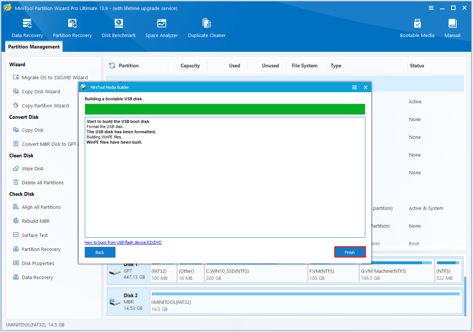Click 'Building a bootable USB disk' heading
Image resolution: width=473 pixels, height=332 pixels.
pyautogui.click(x=113, y=99)
